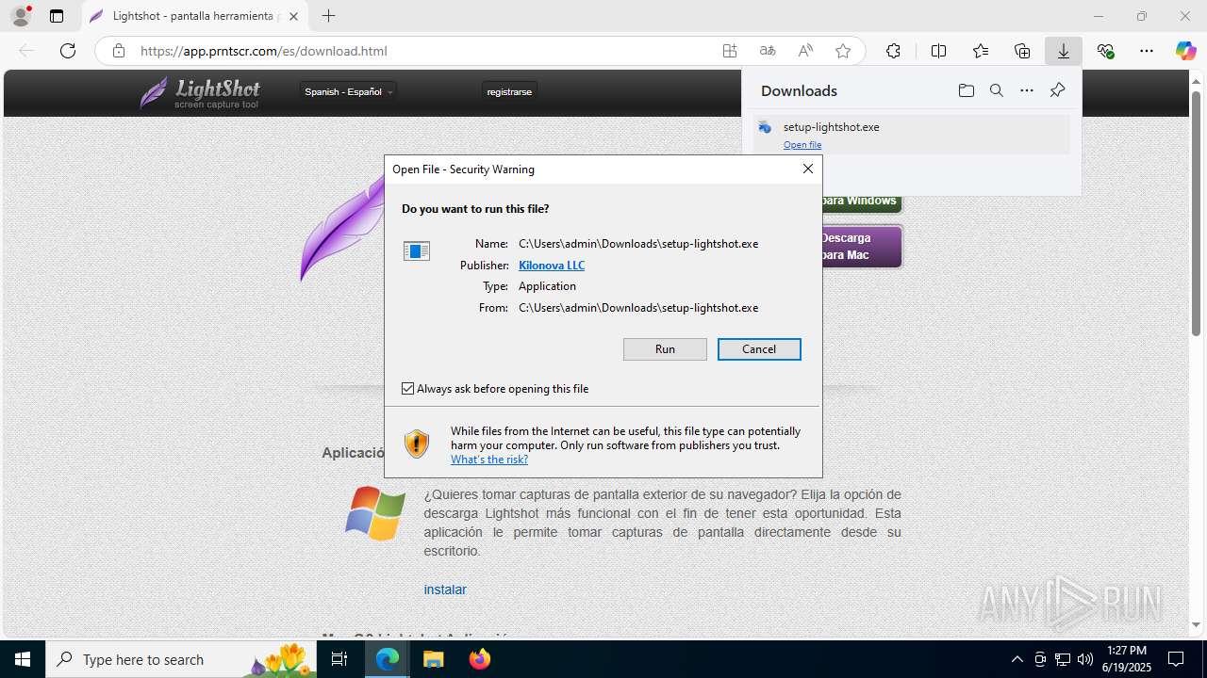Pin the Downloads panel
The height and width of the screenshot is (678, 1207).
(1057, 90)
